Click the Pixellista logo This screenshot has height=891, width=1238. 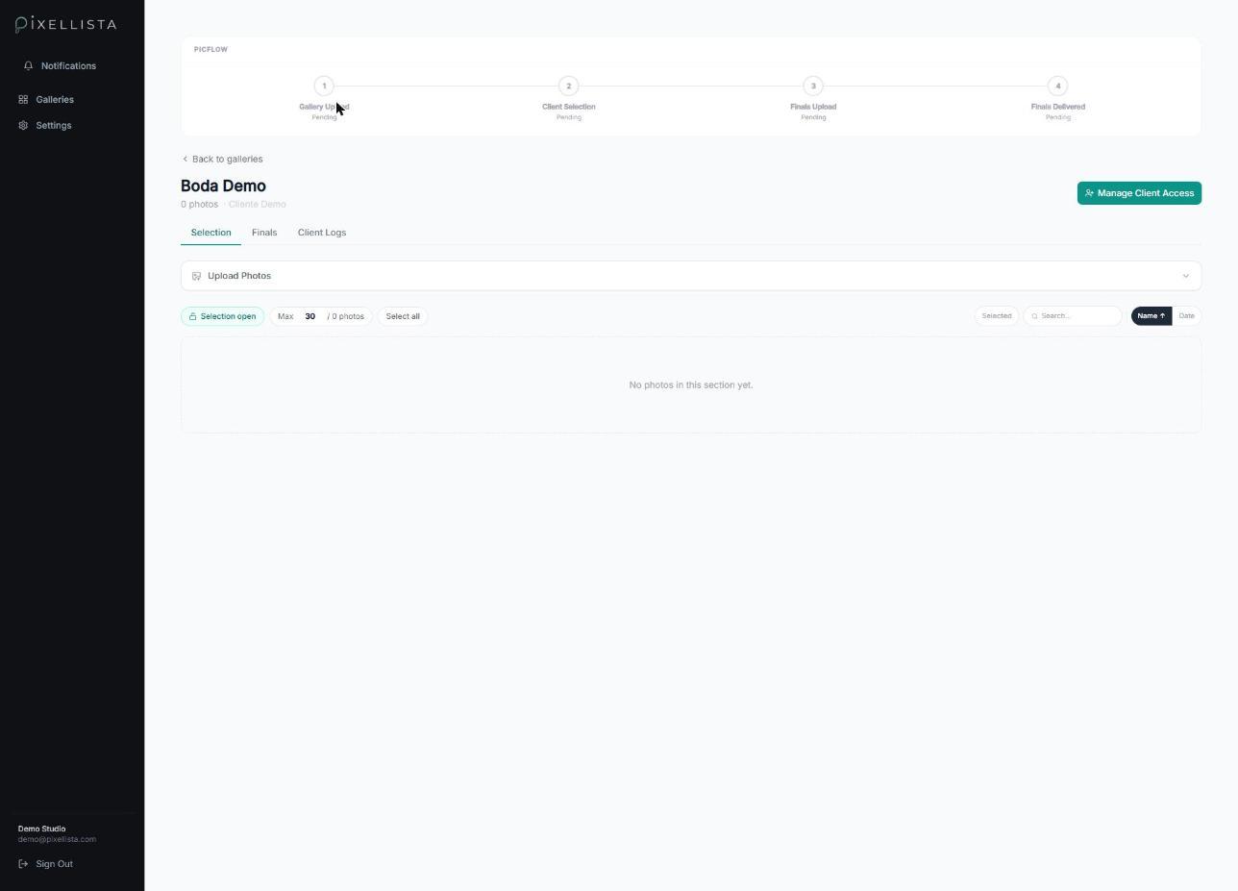coord(66,24)
